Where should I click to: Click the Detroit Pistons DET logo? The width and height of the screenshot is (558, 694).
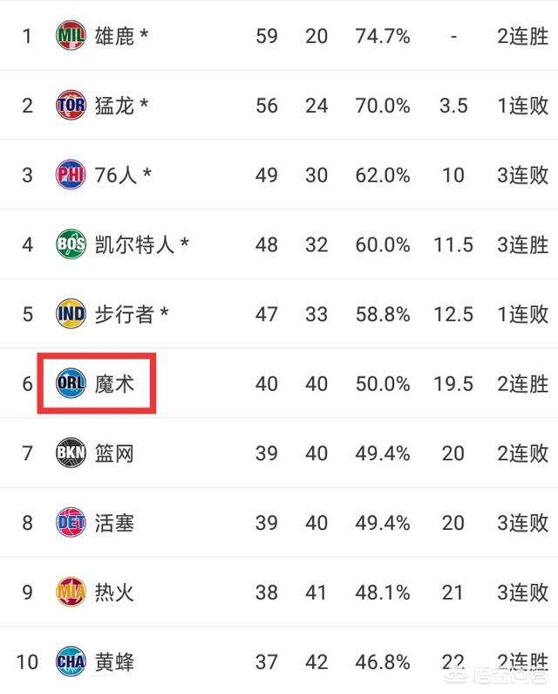[71, 522]
